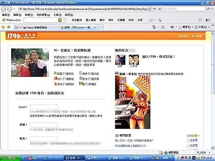Screen dimensions: 215x161
Task: Click the second friend's couple avatar
Action: pyautogui.click(x=134, y=60)
